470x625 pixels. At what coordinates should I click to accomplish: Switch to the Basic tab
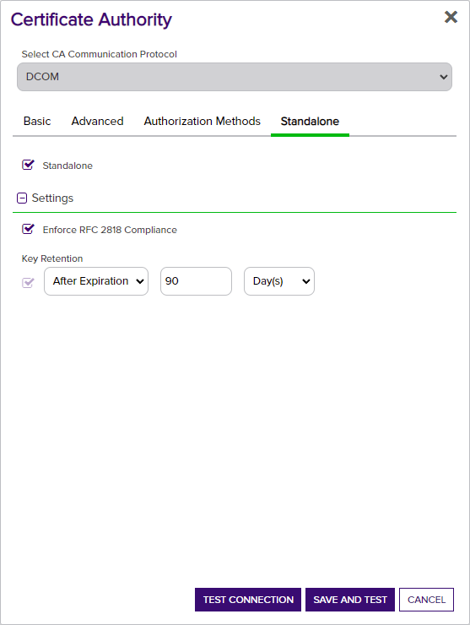point(37,121)
